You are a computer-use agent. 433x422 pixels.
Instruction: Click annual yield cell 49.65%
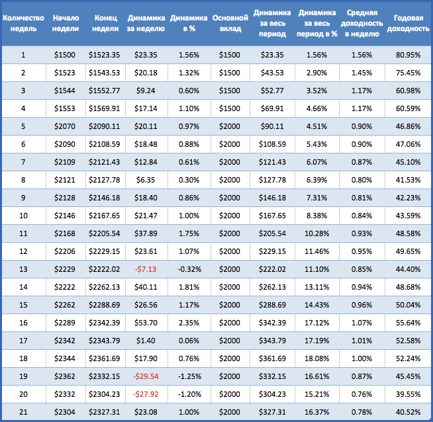click(408, 251)
